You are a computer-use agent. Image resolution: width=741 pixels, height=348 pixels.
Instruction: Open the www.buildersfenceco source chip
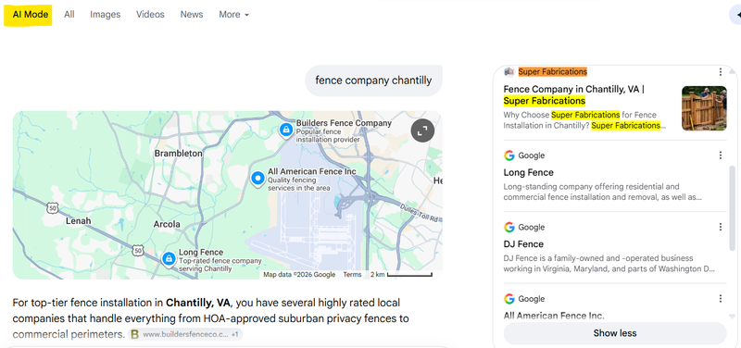[186, 334]
